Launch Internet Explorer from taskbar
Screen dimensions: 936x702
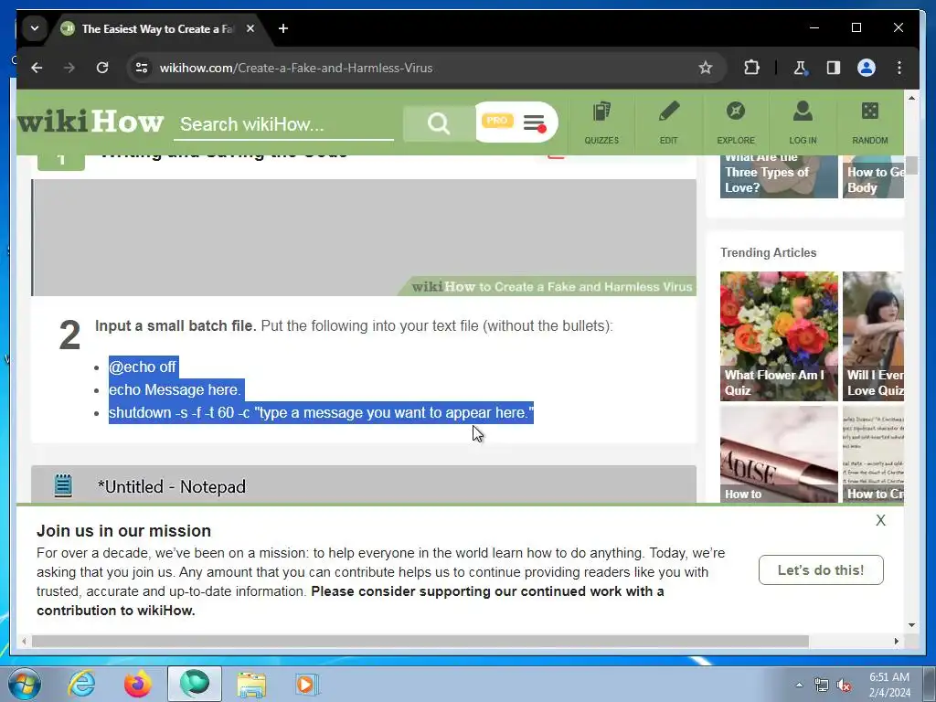coord(81,684)
